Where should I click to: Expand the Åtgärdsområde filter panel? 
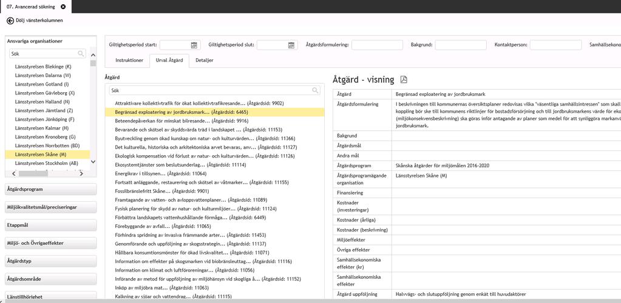tap(51, 279)
